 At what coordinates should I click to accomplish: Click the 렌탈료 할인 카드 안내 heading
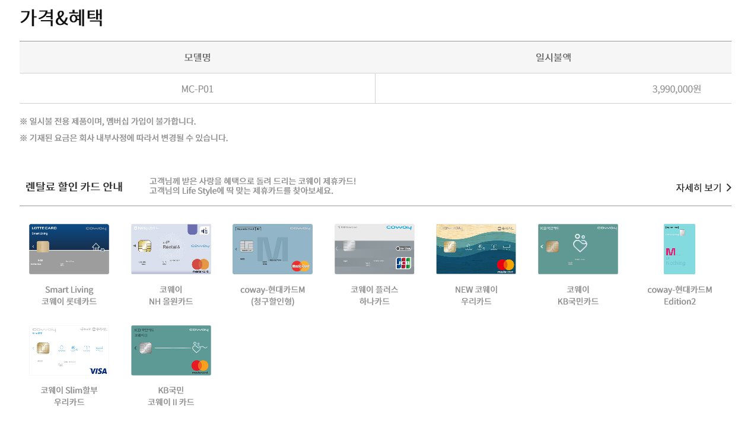pyautogui.click(x=74, y=187)
